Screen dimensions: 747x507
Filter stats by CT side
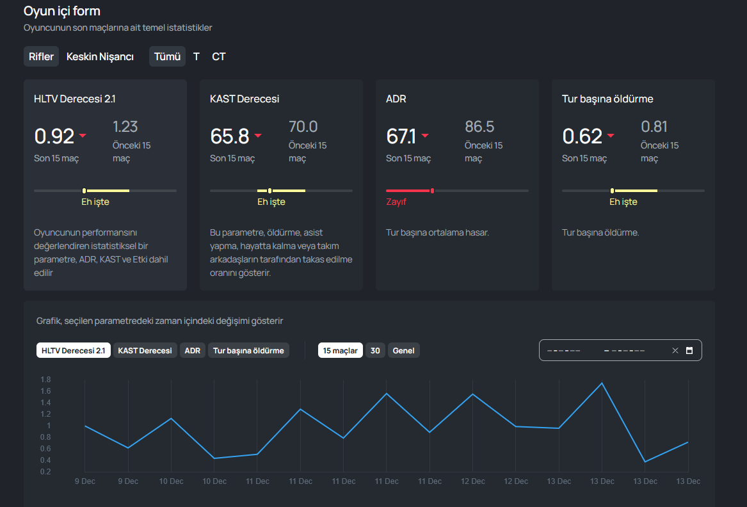pos(219,56)
